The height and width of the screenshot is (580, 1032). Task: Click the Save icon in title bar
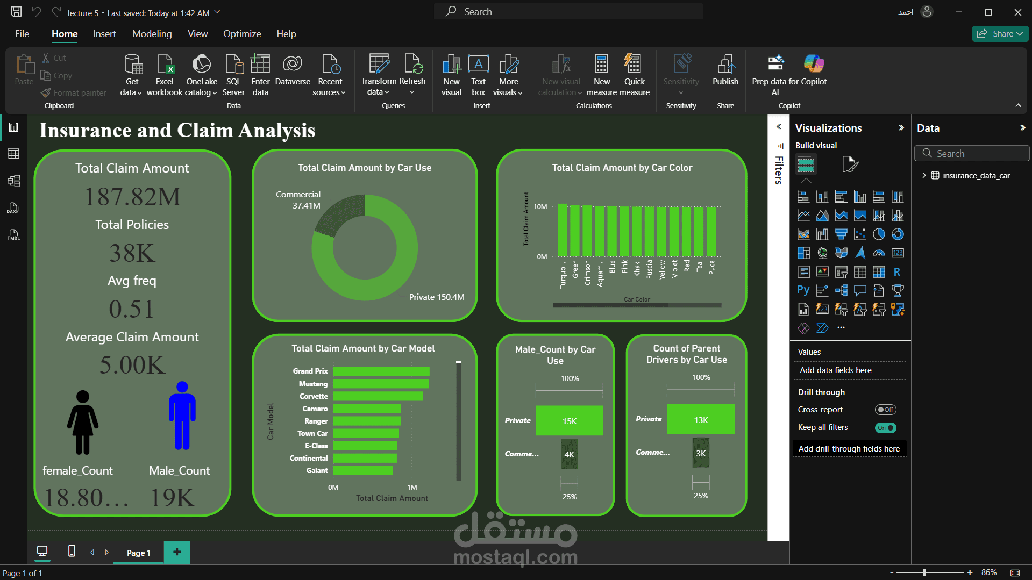16,12
